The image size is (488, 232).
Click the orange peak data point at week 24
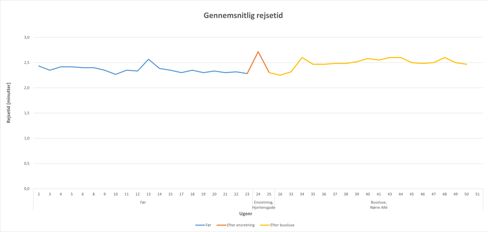coord(258,52)
